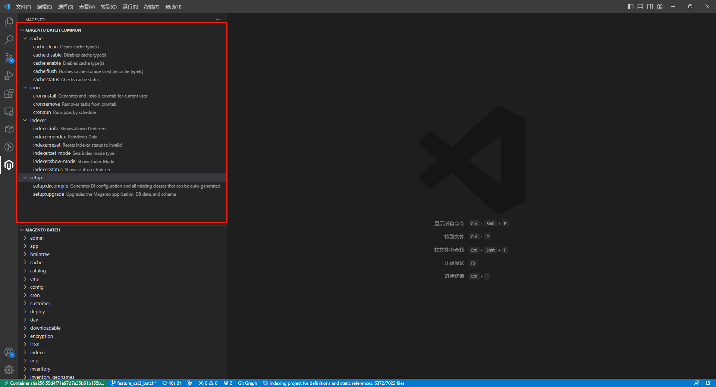This screenshot has width=716, height=387.
Task: Select indexer:set-mode item
Action: pyautogui.click(x=122, y=153)
